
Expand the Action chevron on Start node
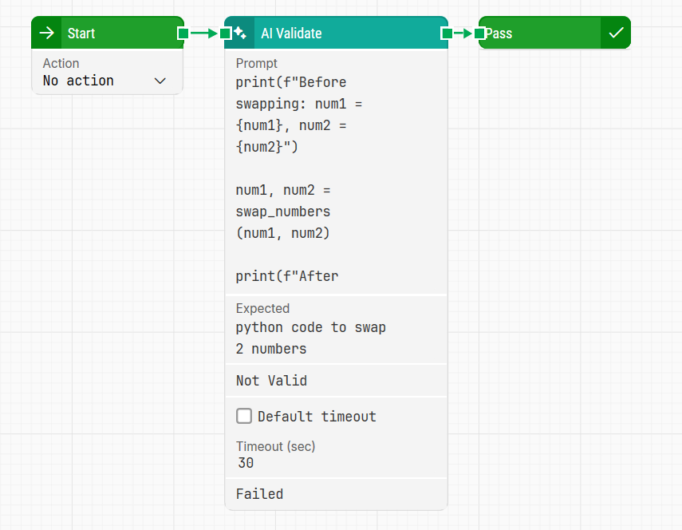click(x=160, y=81)
